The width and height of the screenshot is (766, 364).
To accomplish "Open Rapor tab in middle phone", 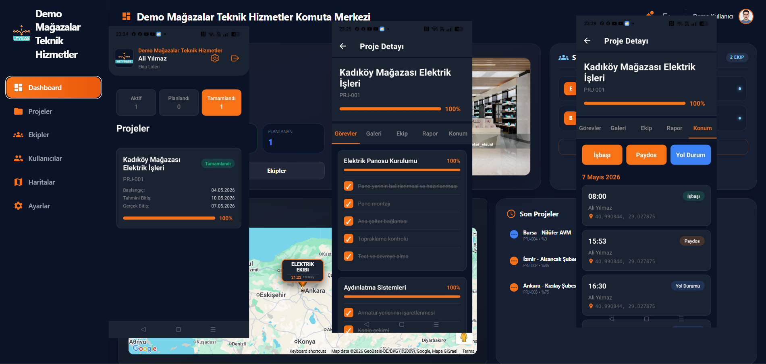I will click(430, 134).
